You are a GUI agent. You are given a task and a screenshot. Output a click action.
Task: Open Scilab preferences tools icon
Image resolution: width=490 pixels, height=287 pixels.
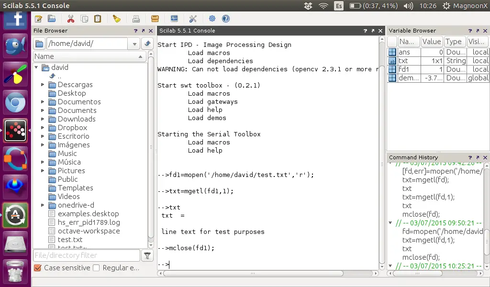point(193,19)
